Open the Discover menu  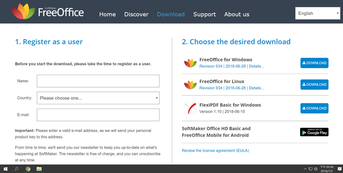click(136, 15)
